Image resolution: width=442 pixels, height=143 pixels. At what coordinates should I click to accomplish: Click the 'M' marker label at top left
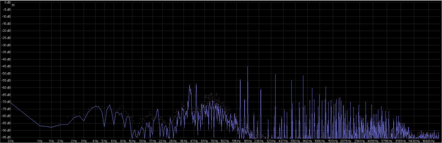pyautogui.click(x=13, y=5)
